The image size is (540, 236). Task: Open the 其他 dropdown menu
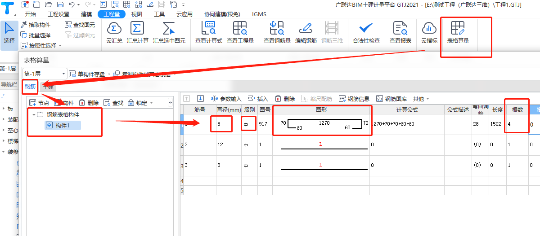point(421,99)
